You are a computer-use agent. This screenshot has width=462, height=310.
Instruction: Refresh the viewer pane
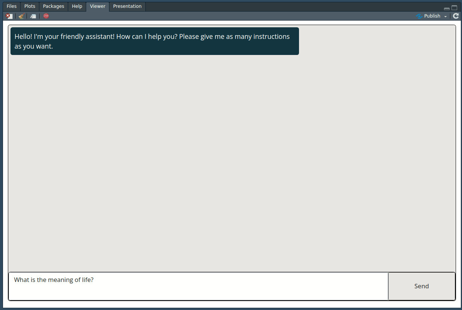(x=456, y=16)
